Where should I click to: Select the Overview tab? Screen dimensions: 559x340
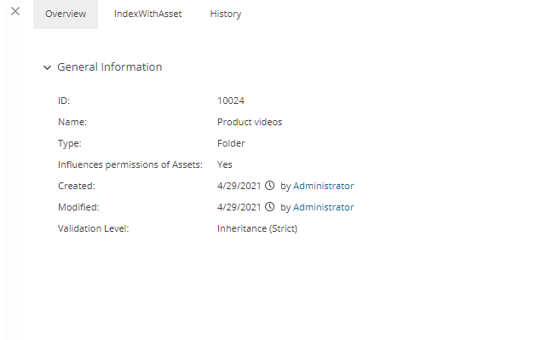click(x=66, y=14)
